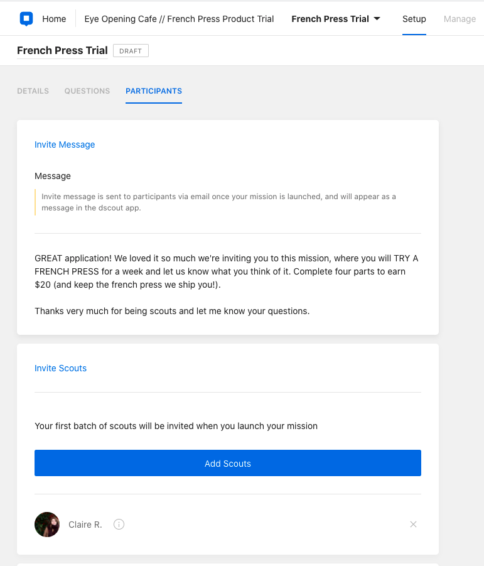The width and height of the screenshot is (484, 566).
Task: Switch to the Setup tab
Action: 414,19
